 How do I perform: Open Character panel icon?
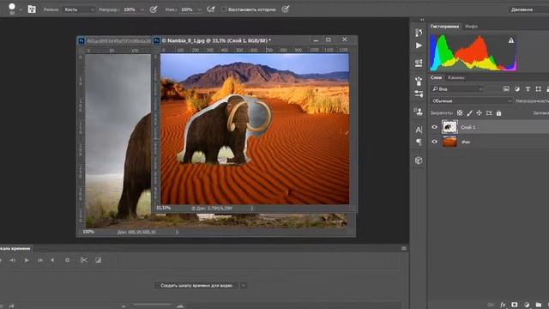pos(419,130)
